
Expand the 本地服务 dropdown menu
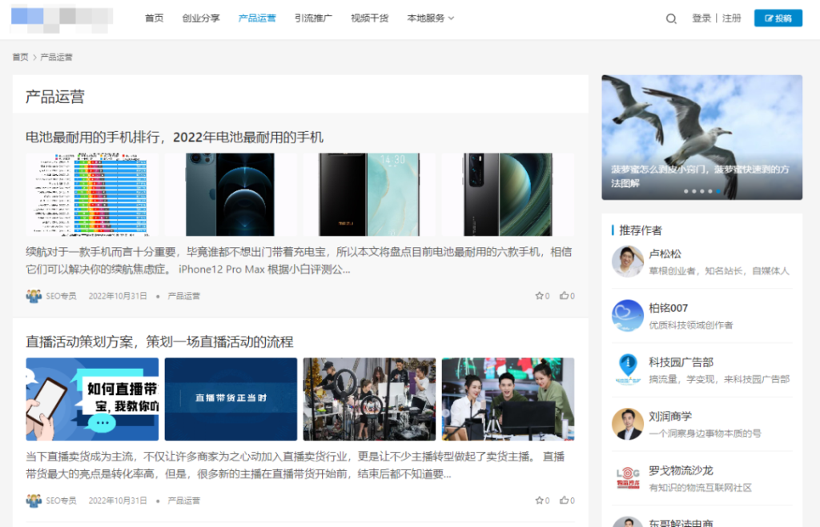(x=424, y=18)
